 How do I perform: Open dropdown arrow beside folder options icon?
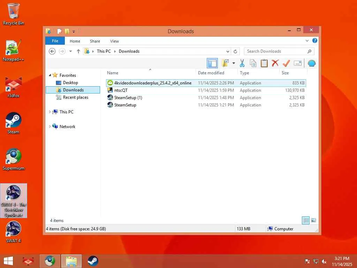coord(234,63)
